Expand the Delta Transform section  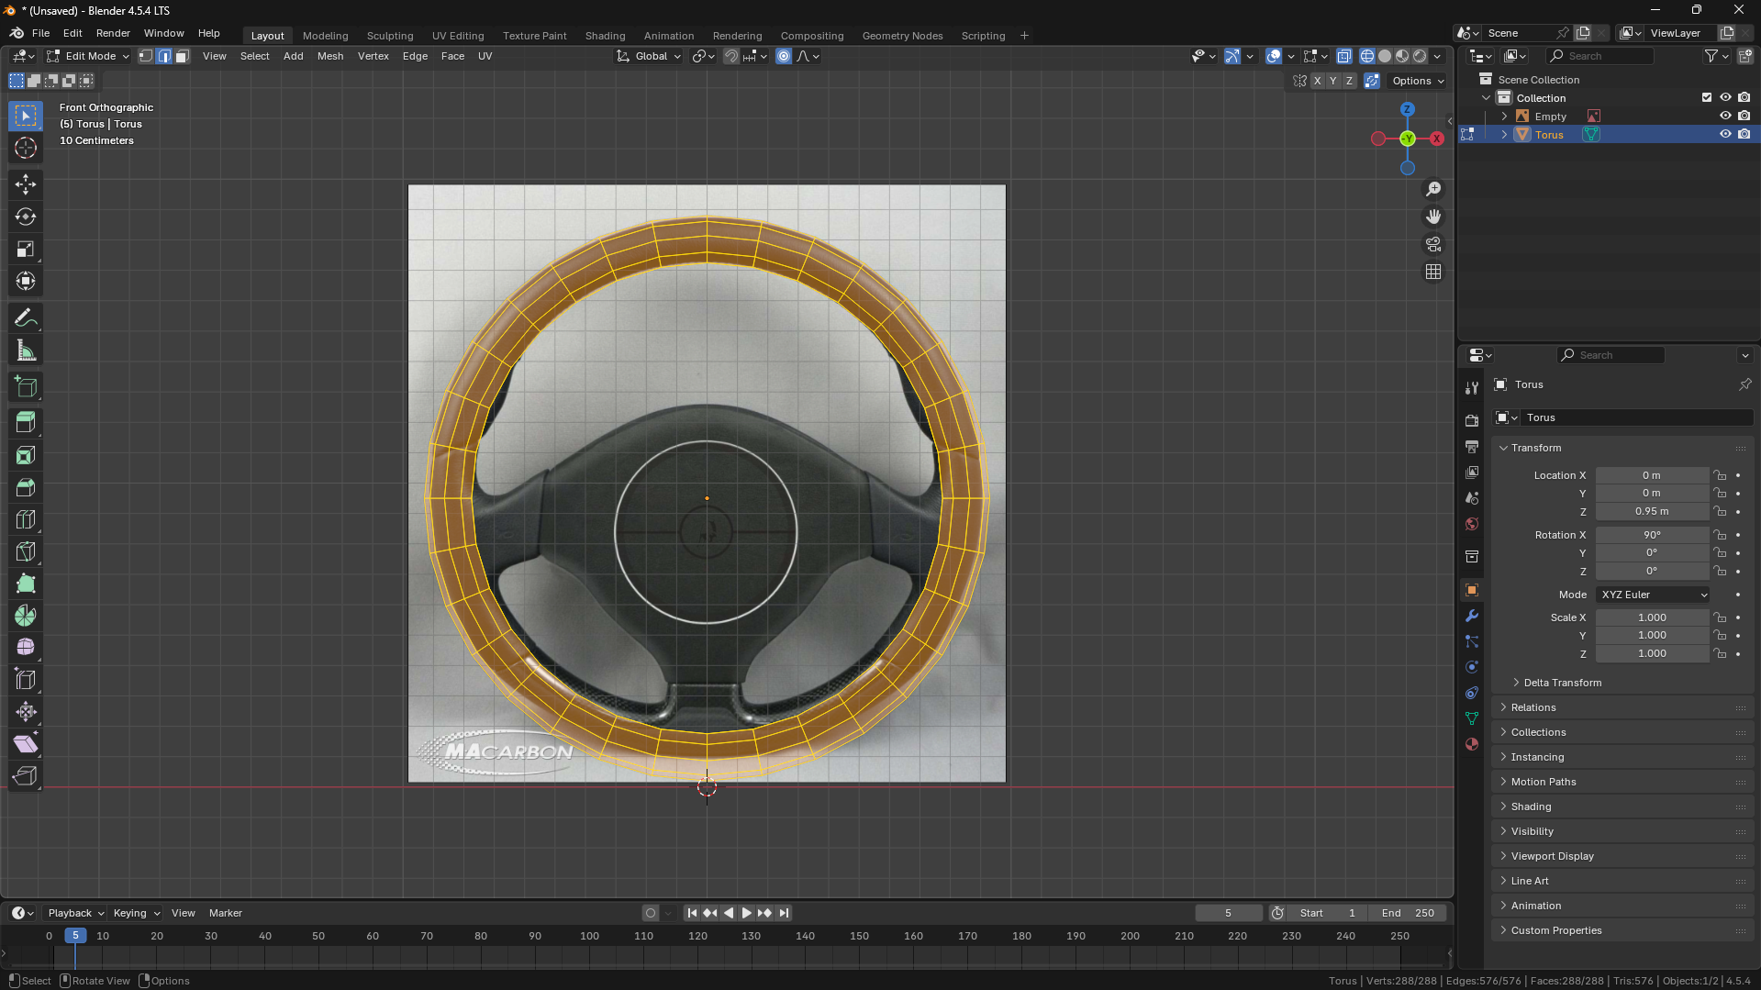point(1562,683)
